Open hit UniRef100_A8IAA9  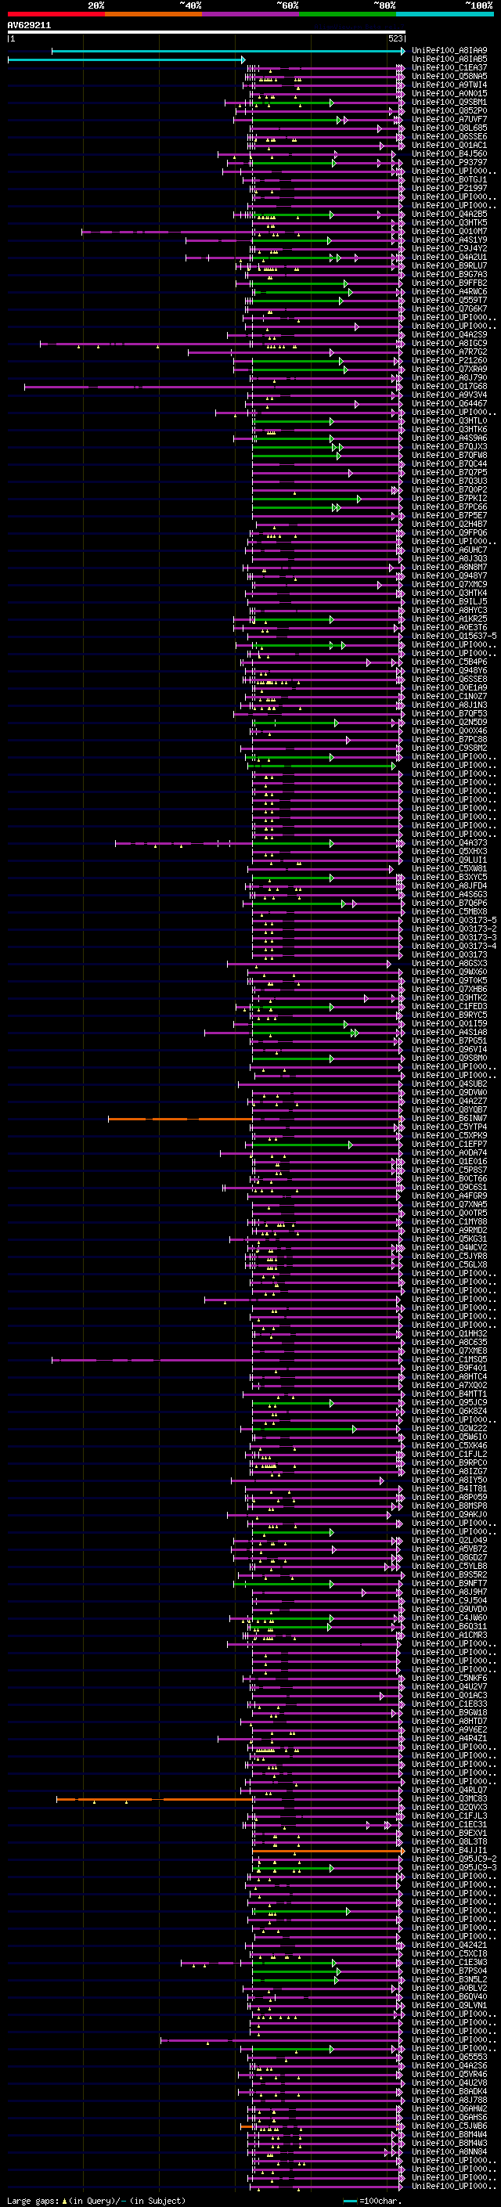pyautogui.click(x=449, y=51)
